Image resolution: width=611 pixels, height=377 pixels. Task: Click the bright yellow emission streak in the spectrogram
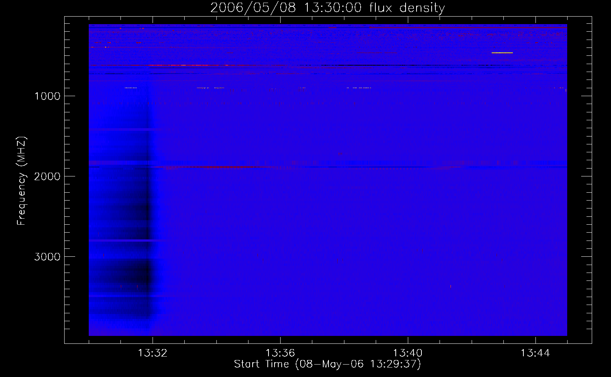pos(502,53)
